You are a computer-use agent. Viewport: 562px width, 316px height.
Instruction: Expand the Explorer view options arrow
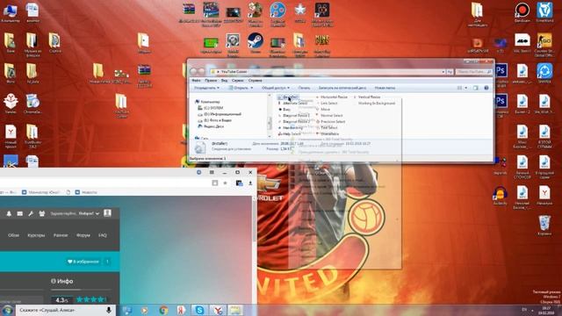(x=466, y=88)
